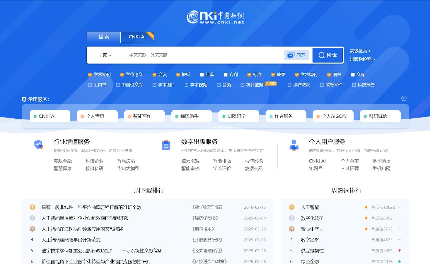Open journal 《数学物理学报》
Screen dimensions: 430x264
(x=207, y=207)
